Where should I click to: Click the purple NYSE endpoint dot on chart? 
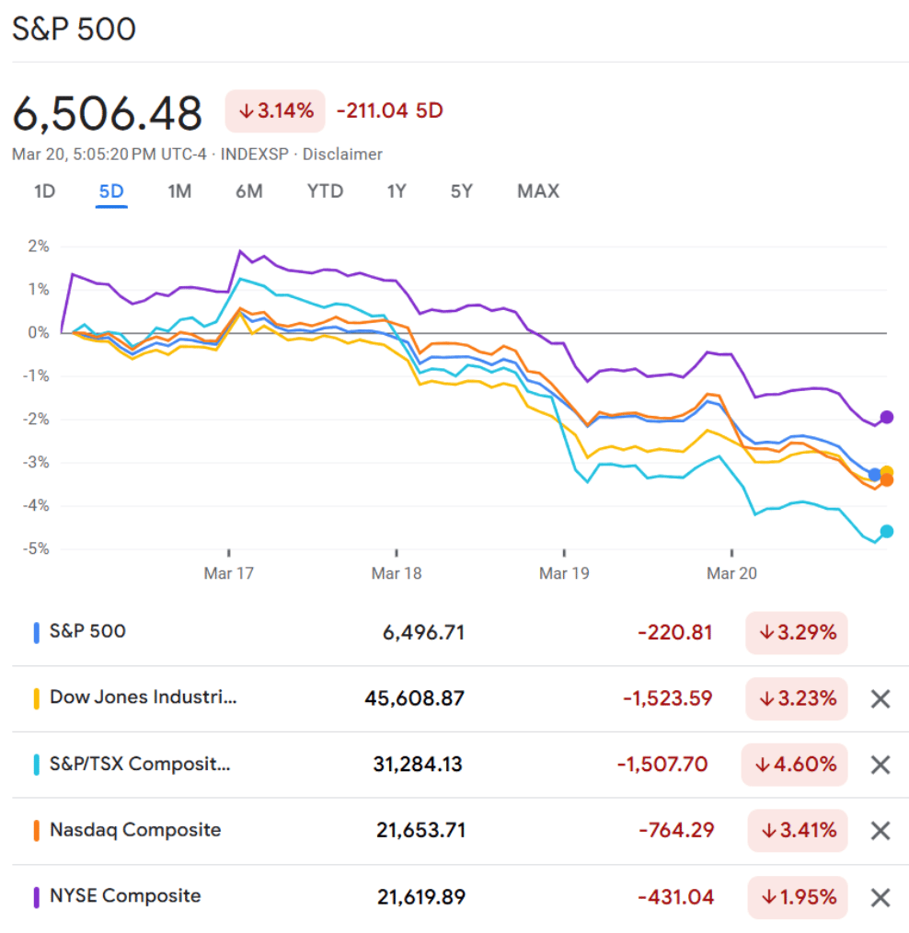(887, 417)
